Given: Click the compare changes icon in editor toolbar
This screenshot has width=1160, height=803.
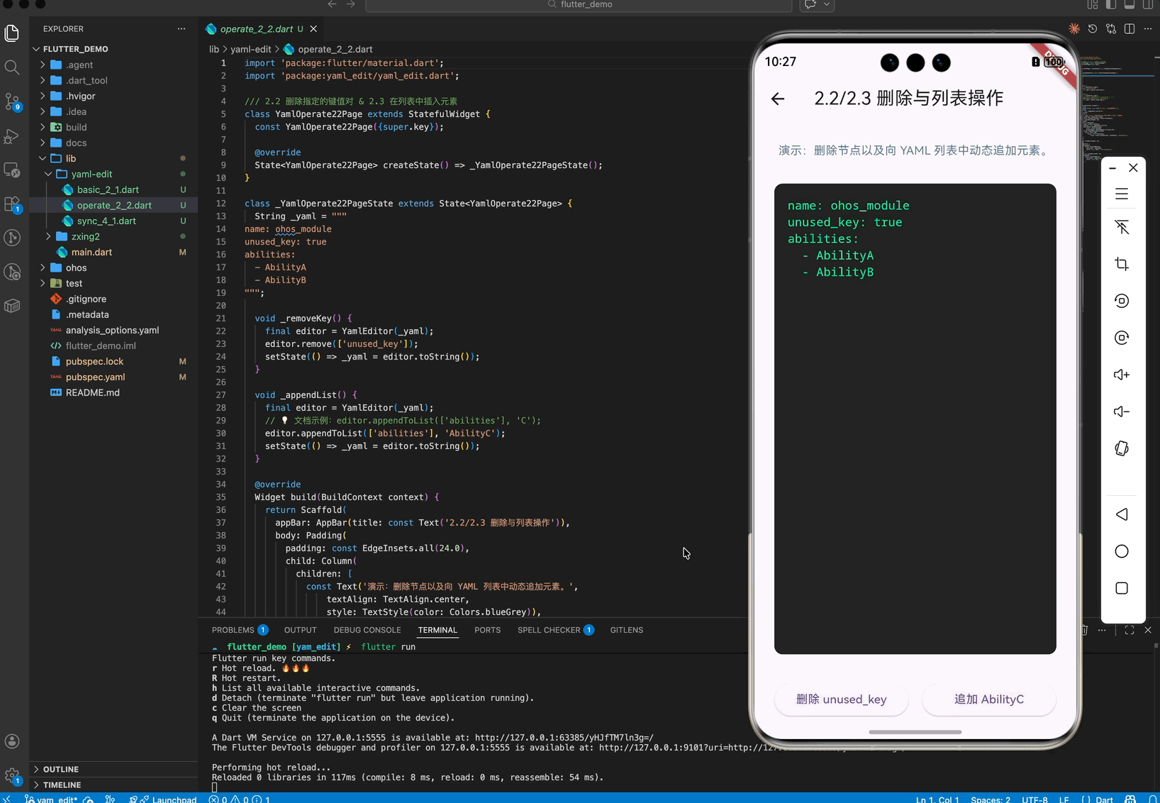Looking at the screenshot, I should pos(1111,28).
